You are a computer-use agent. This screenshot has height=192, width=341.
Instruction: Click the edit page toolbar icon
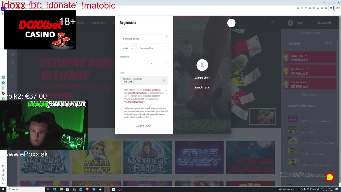click(302, 8)
